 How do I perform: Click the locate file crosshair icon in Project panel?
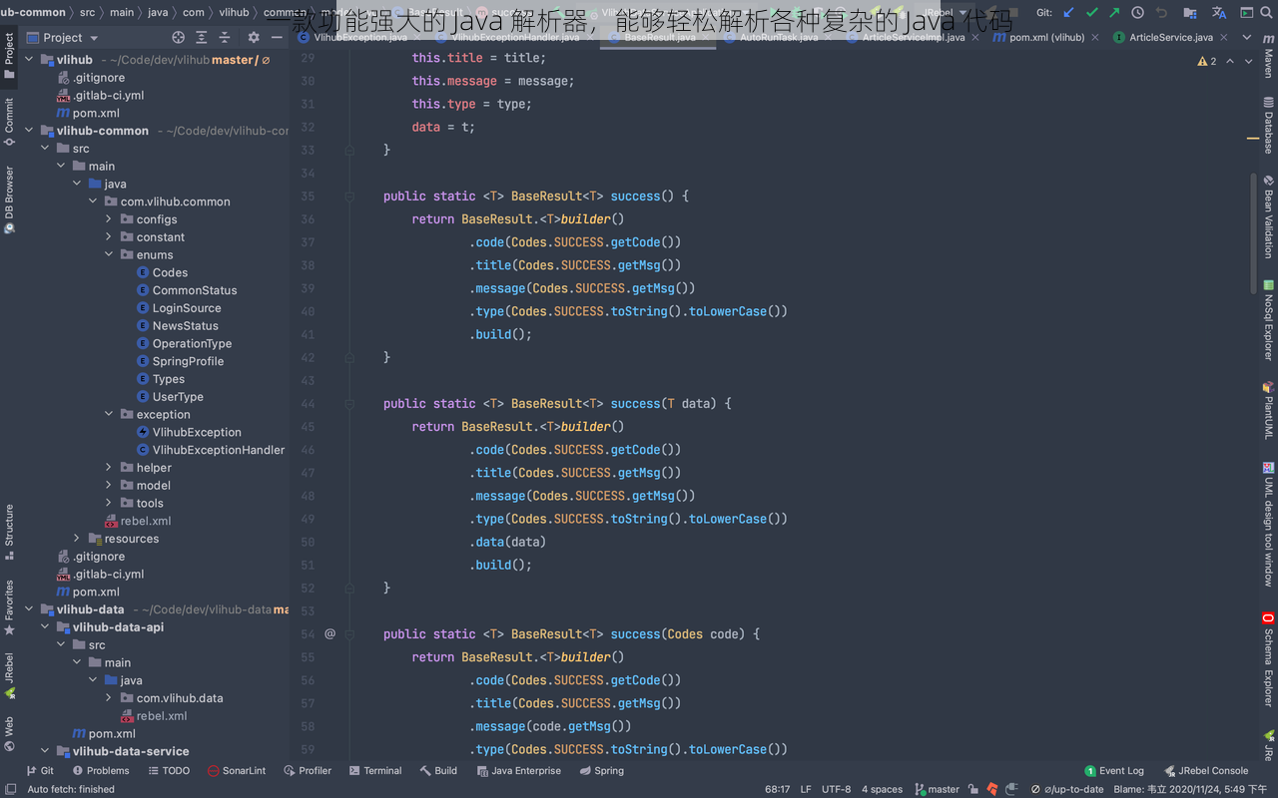tap(179, 37)
